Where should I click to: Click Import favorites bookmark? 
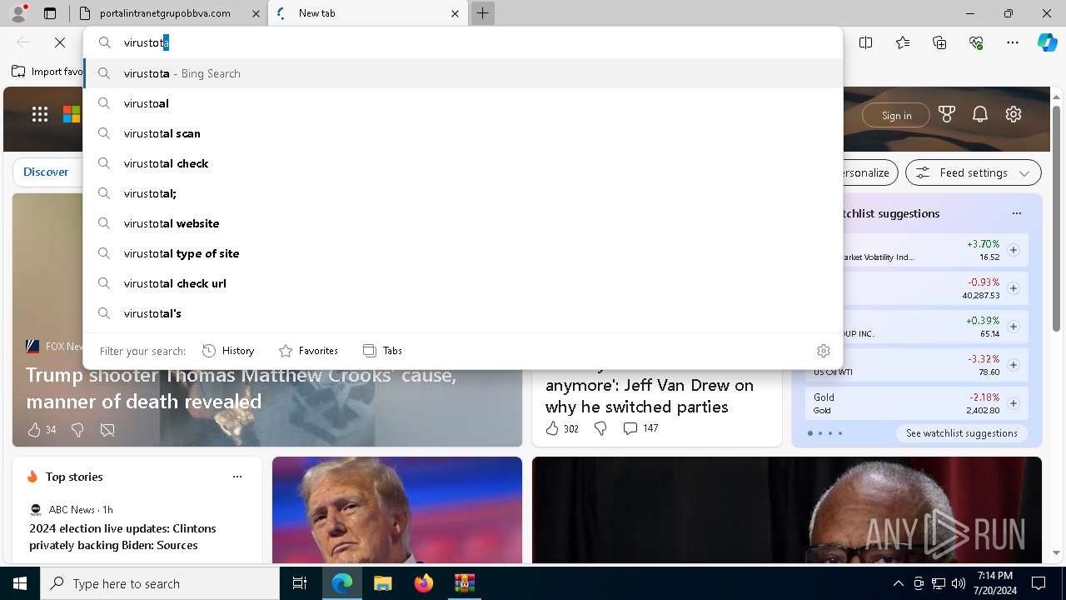pos(47,72)
